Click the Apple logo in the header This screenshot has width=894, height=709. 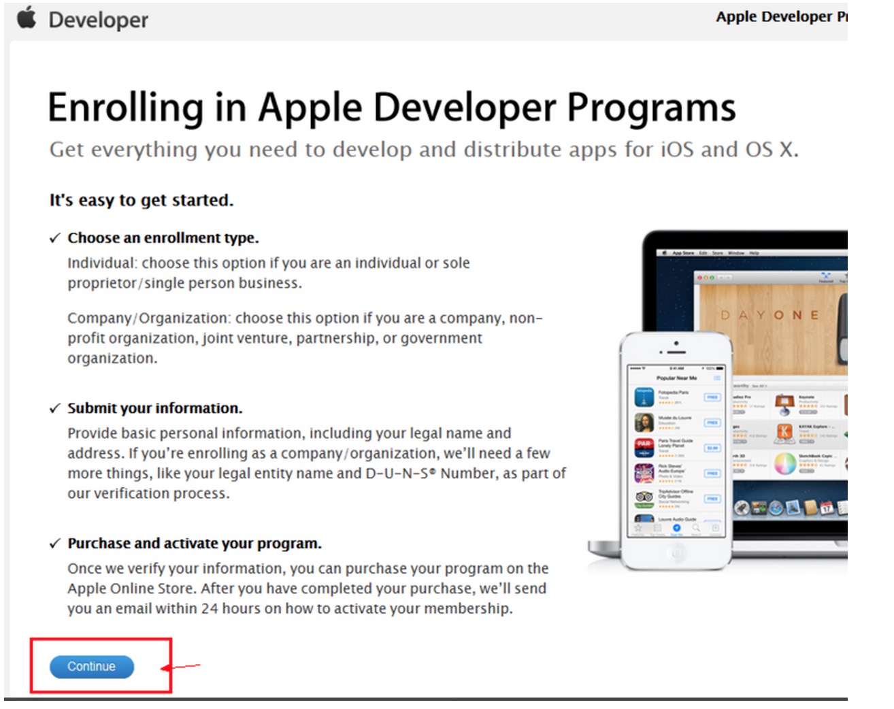point(27,18)
